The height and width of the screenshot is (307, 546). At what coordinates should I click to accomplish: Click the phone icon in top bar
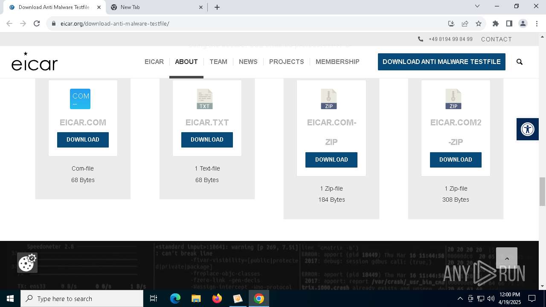point(421,39)
